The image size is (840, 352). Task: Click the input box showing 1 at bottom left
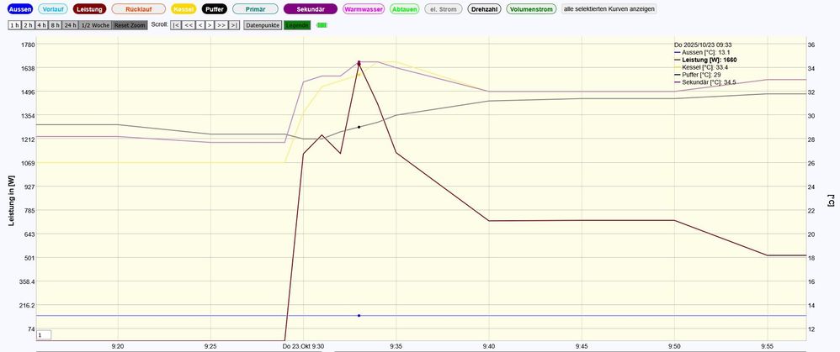(43, 334)
